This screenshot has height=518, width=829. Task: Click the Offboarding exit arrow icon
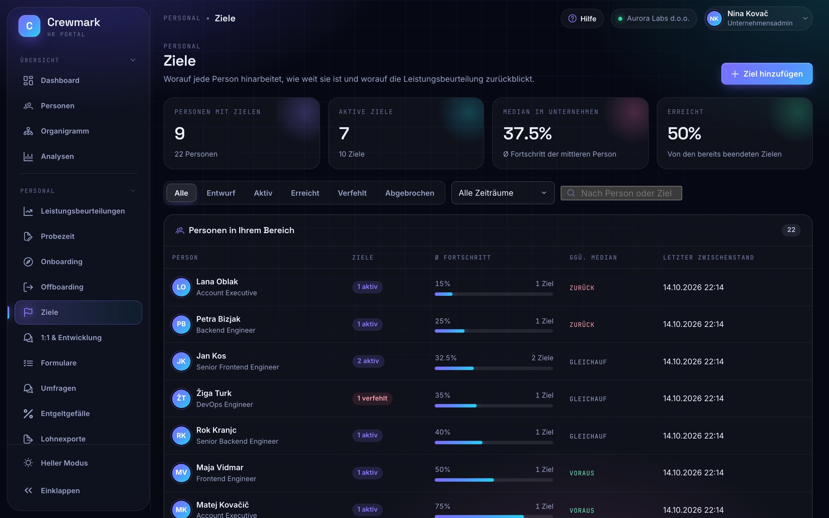click(x=28, y=287)
